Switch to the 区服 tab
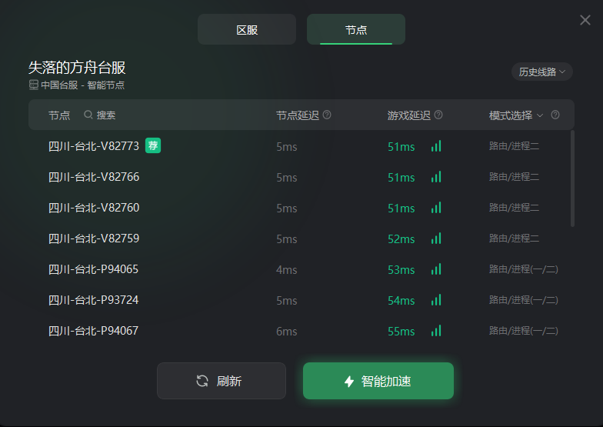The height and width of the screenshot is (427, 603). click(x=247, y=30)
